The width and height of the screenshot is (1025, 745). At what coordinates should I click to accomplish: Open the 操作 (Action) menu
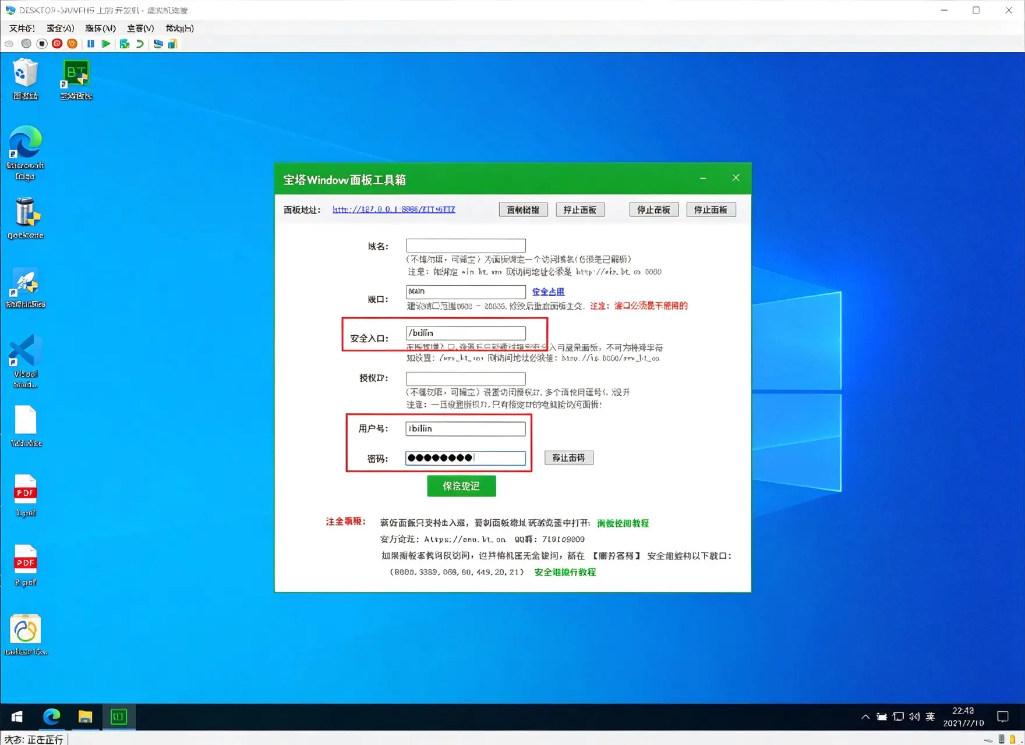(x=61, y=28)
